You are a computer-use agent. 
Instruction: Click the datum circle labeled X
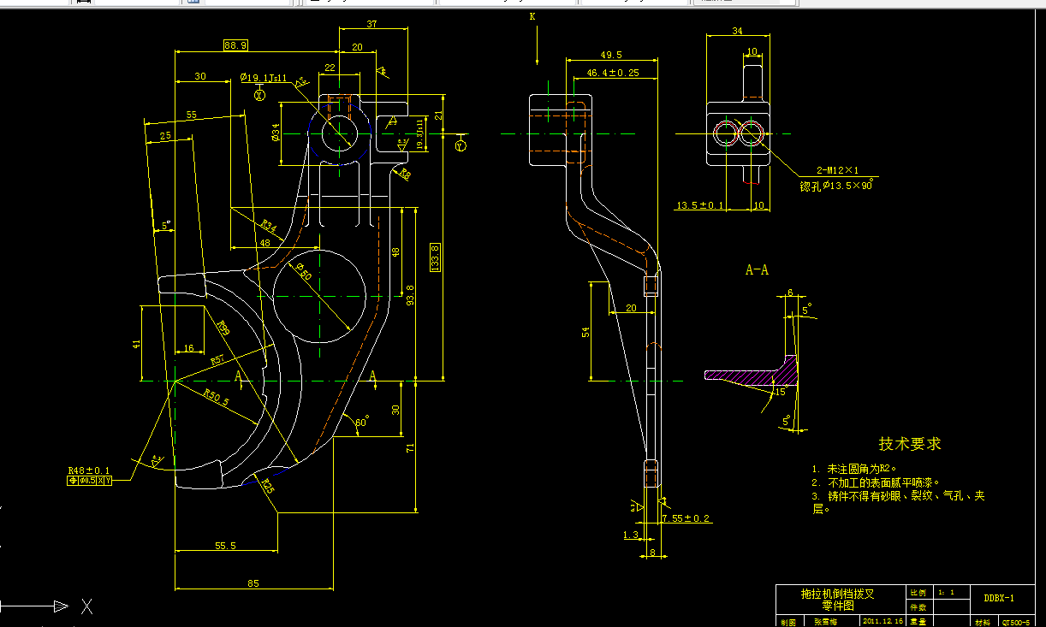pyautogui.click(x=260, y=95)
